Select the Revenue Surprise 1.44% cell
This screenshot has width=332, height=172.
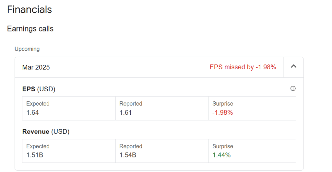pos(252,151)
